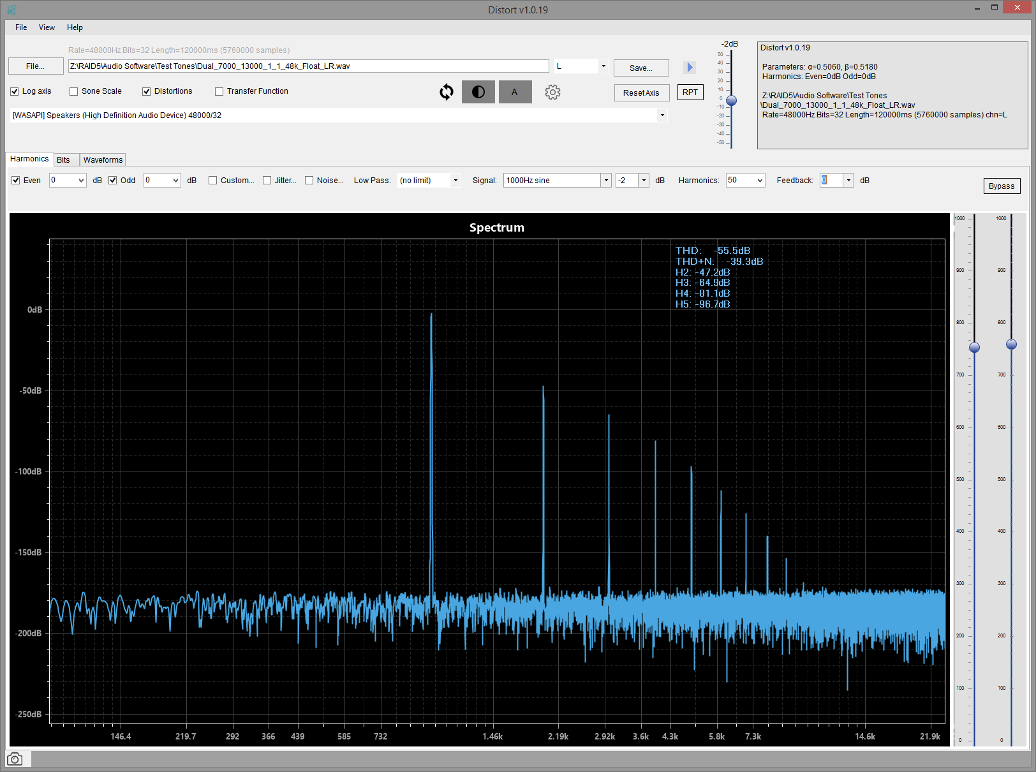The height and width of the screenshot is (772, 1036).
Task: Click the Reset Axis button
Action: click(641, 93)
